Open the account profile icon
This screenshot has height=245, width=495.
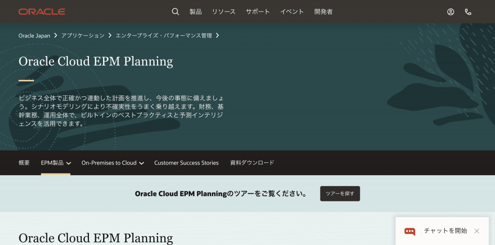(x=451, y=12)
